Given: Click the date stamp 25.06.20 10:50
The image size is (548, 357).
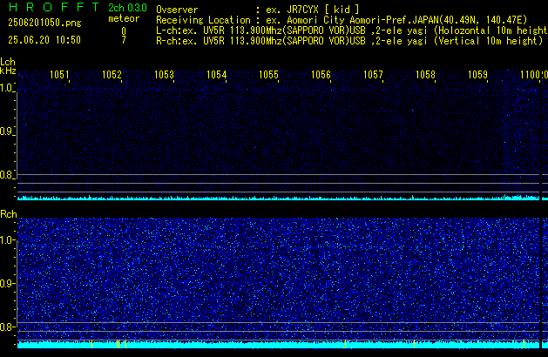Looking at the screenshot, I should point(44,40).
